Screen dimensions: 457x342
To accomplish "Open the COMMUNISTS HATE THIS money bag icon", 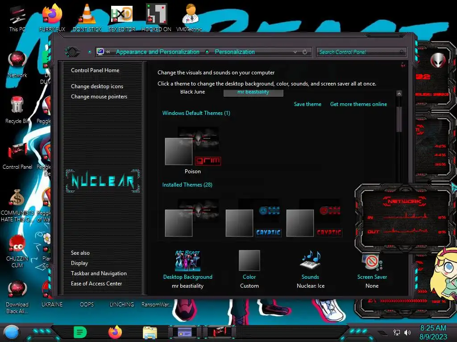I will pyautogui.click(x=17, y=205).
